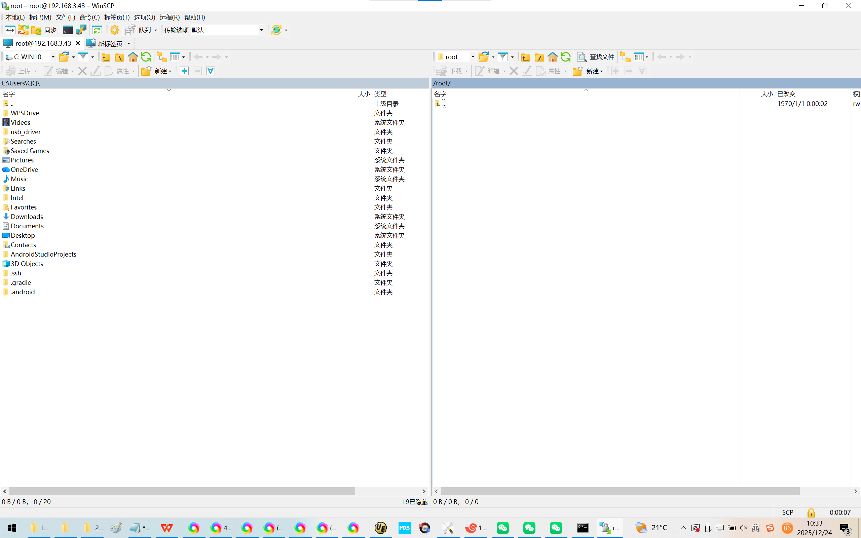Expand the remote root directory dropdown
Image resolution: width=861 pixels, height=538 pixels.
[473, 57]
